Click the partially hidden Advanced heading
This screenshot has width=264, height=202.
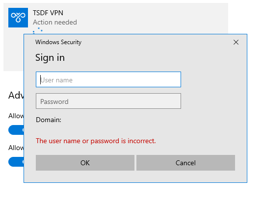16,96
